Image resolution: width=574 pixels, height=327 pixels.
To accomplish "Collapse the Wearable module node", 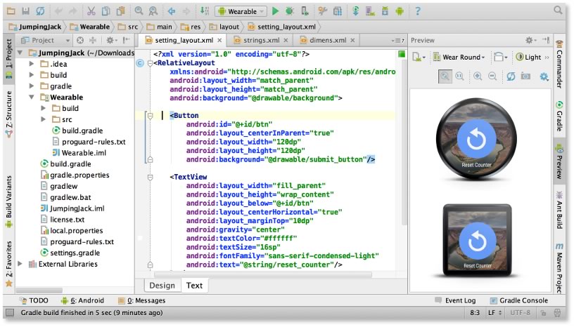I will (32, 97).
